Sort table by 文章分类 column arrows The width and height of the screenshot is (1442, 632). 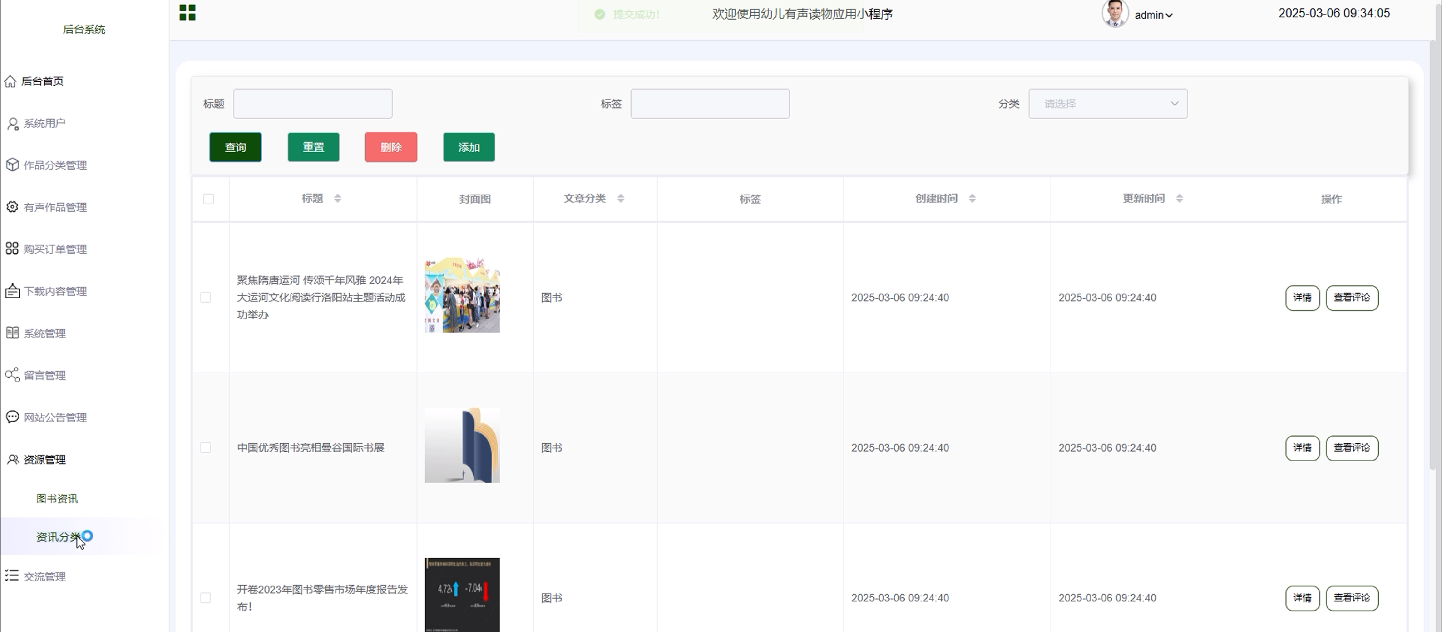tap(621, 199)
